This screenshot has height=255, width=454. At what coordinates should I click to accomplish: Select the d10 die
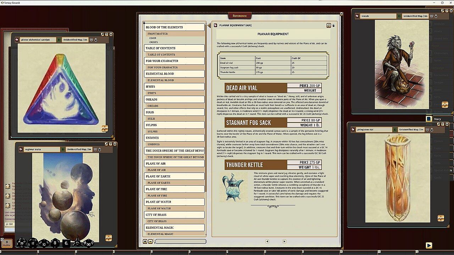coord(44,243)
